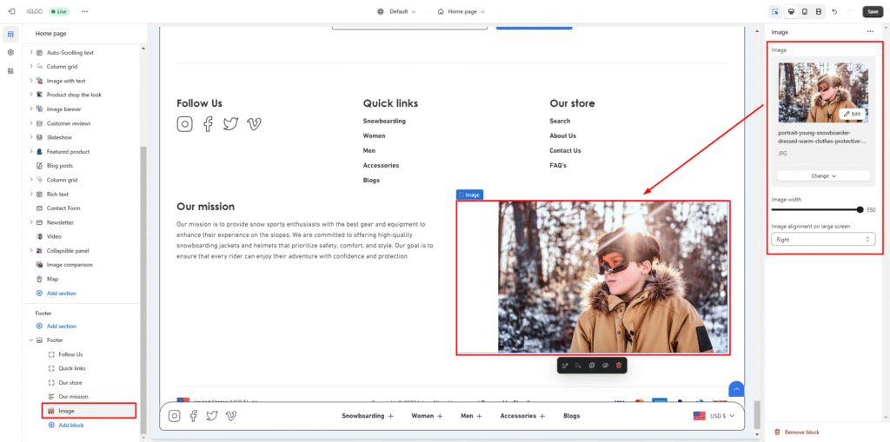Adjust the Image width slider

pos(860,209)
